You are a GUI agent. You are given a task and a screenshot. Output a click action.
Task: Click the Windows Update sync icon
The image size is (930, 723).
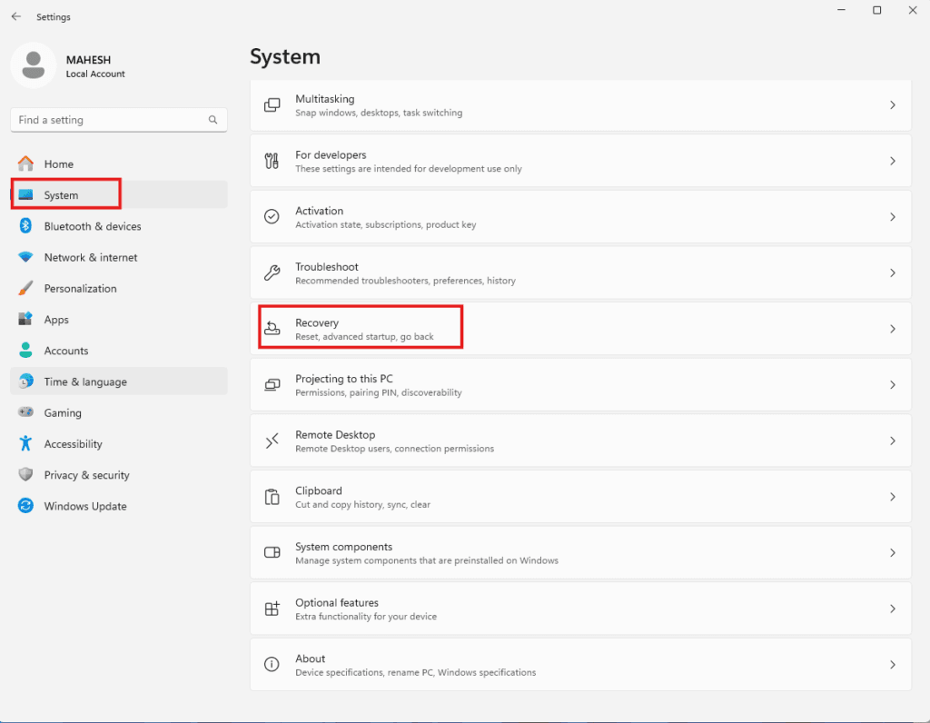point(25,506)
